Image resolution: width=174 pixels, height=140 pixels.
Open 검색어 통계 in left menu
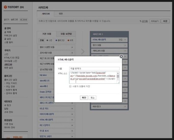(x=11, y=93)
